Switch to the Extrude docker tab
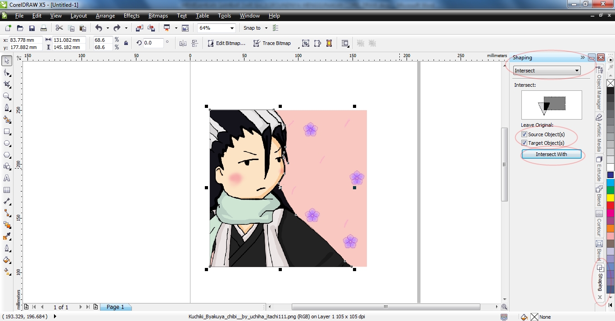This screenshot has width=615, height=321. [x=599, y=169]
